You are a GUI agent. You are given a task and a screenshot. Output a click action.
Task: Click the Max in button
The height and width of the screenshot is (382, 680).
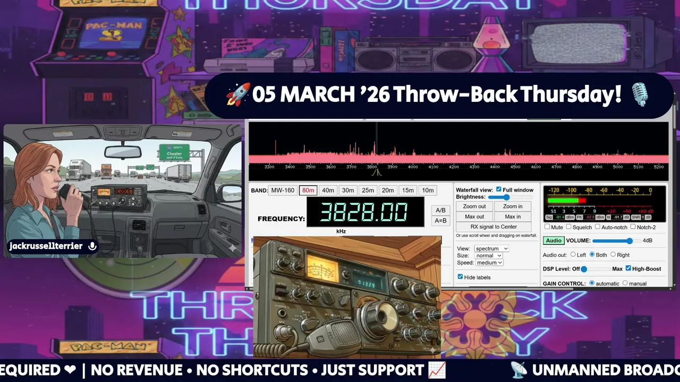coord(513,216)
